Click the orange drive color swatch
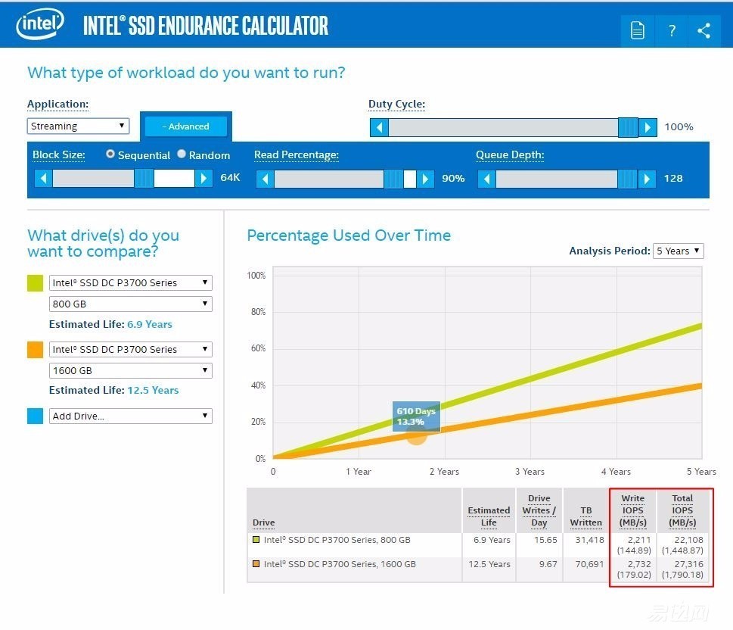 coord(35,350)
